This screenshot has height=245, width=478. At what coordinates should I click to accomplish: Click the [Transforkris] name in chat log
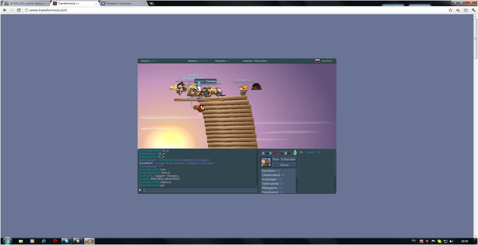149,173
